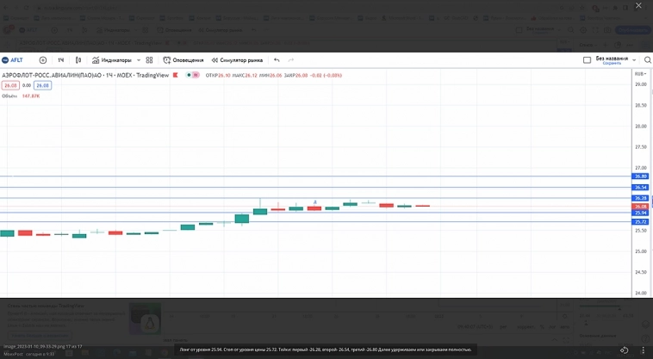Image resolution: width=653 pixels, height=359 pixels.
Task: Select the candlestick chart type icon
Action: click(x=78, y=60)
